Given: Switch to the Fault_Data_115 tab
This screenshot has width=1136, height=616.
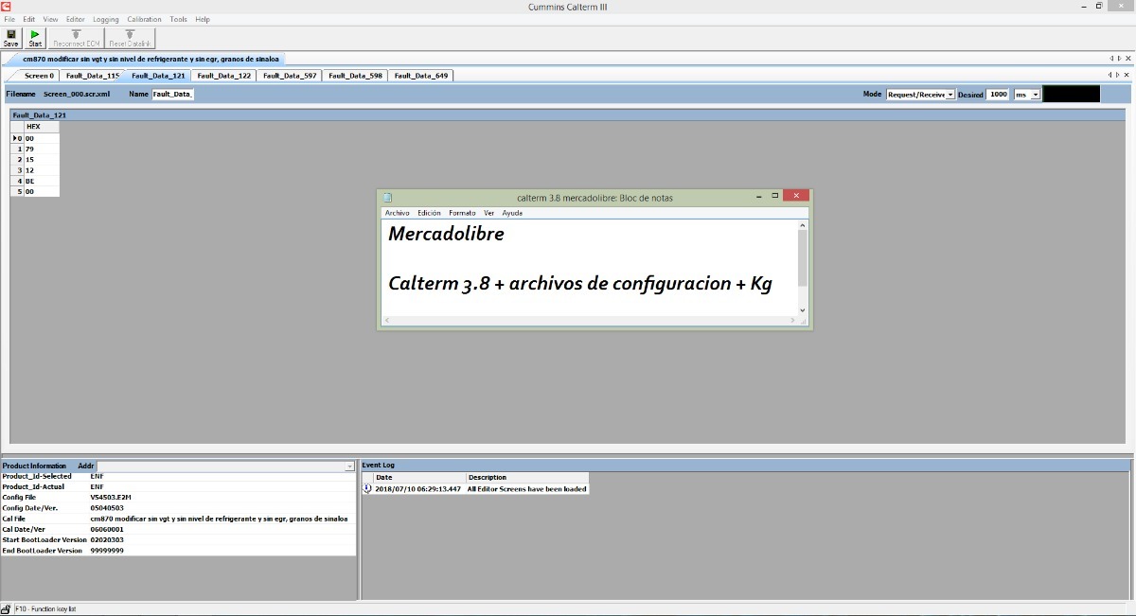Looking at the screenshot, I should (x=92, y=76).
